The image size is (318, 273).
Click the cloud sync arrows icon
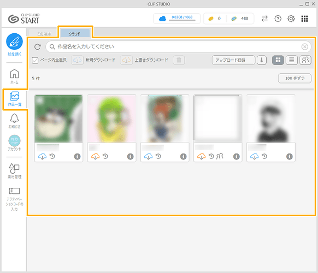point(264,19)
